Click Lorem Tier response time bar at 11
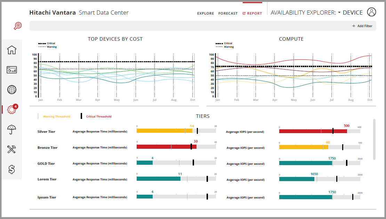The image size is (386, 219). [x=159, y=179]
